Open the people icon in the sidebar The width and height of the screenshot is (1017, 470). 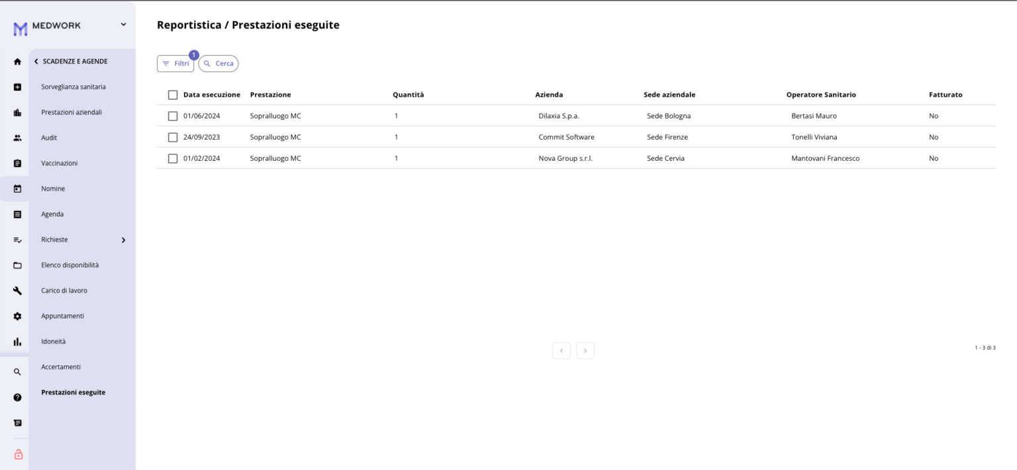coord(17,138)
